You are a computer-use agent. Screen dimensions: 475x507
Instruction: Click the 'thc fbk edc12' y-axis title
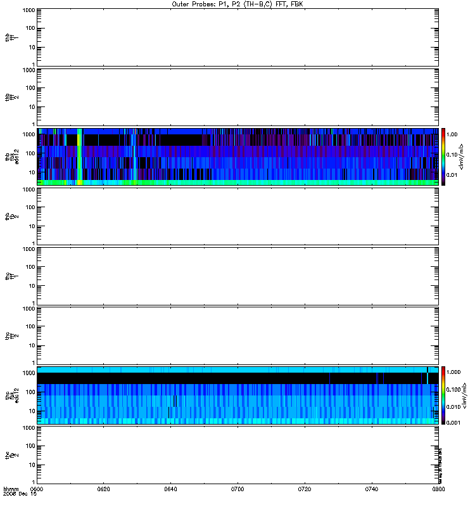(x=12, y=395)
